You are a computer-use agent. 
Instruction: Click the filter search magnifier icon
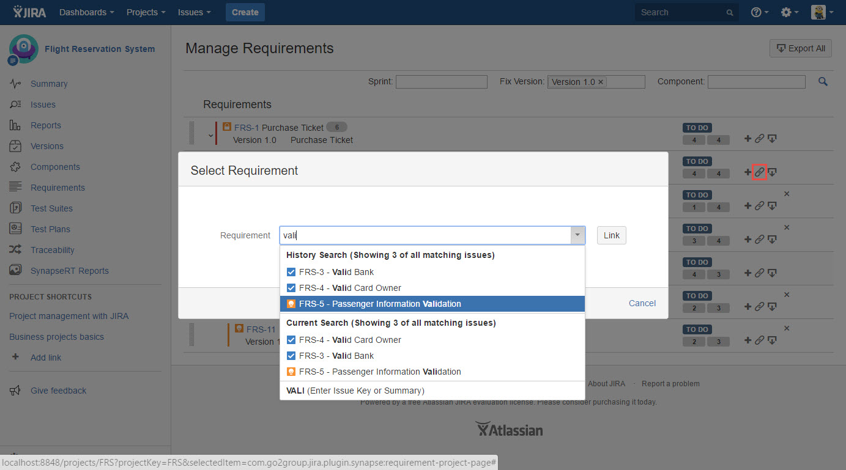pyautogui.click(x=823, y=82)
